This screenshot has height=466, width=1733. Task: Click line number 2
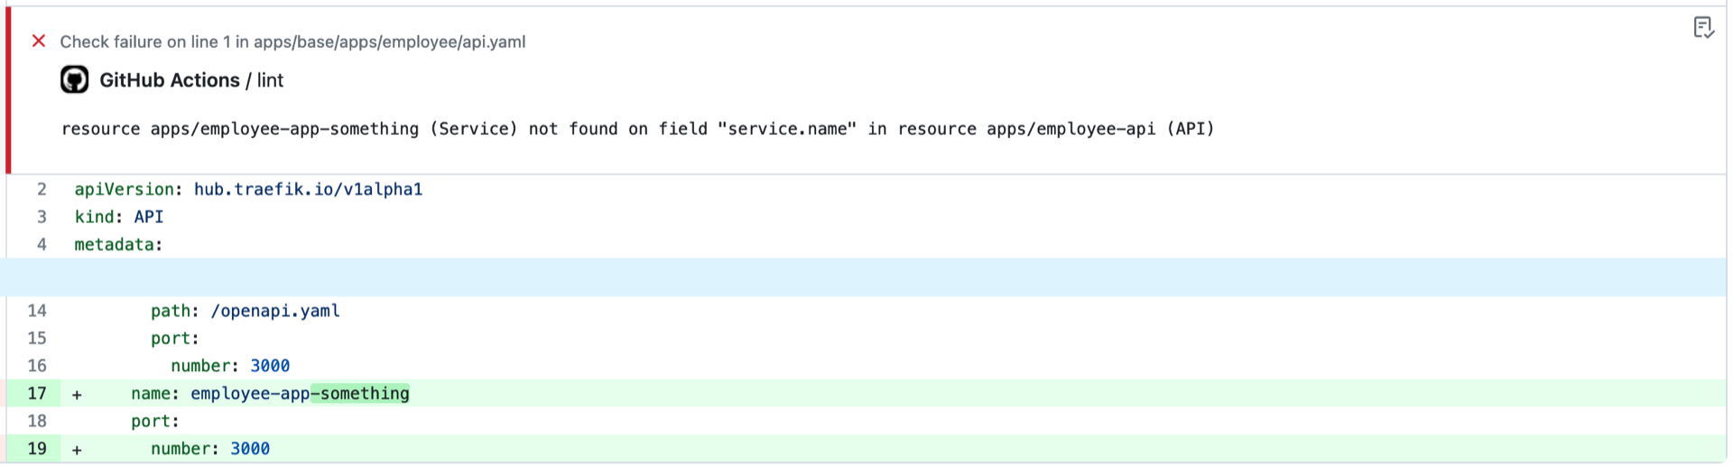click(41, 189)
